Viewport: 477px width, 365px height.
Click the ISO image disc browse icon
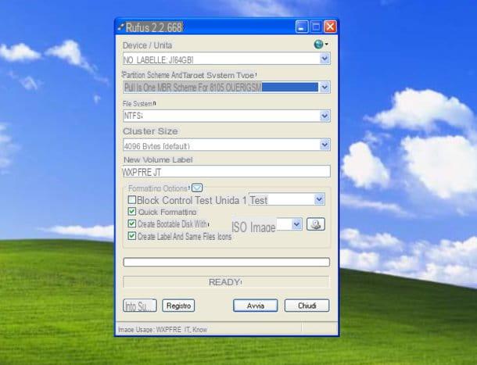point(315,224)
